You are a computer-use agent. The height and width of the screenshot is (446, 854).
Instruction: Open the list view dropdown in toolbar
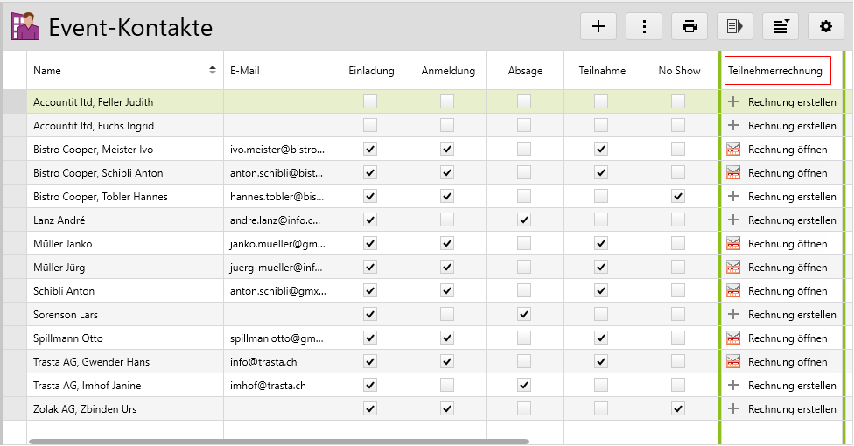pyautogui.click(x=780, y=26)
